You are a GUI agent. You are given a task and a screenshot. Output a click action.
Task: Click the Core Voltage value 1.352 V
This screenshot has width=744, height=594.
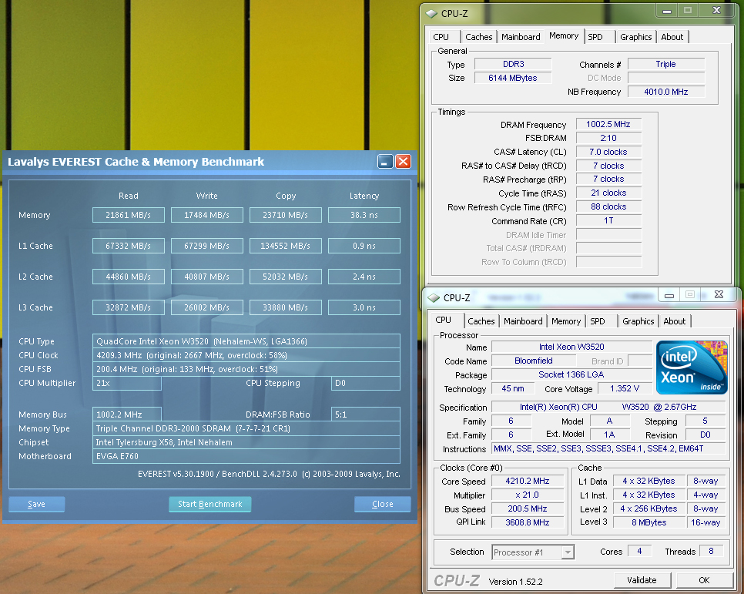(625, 388)
